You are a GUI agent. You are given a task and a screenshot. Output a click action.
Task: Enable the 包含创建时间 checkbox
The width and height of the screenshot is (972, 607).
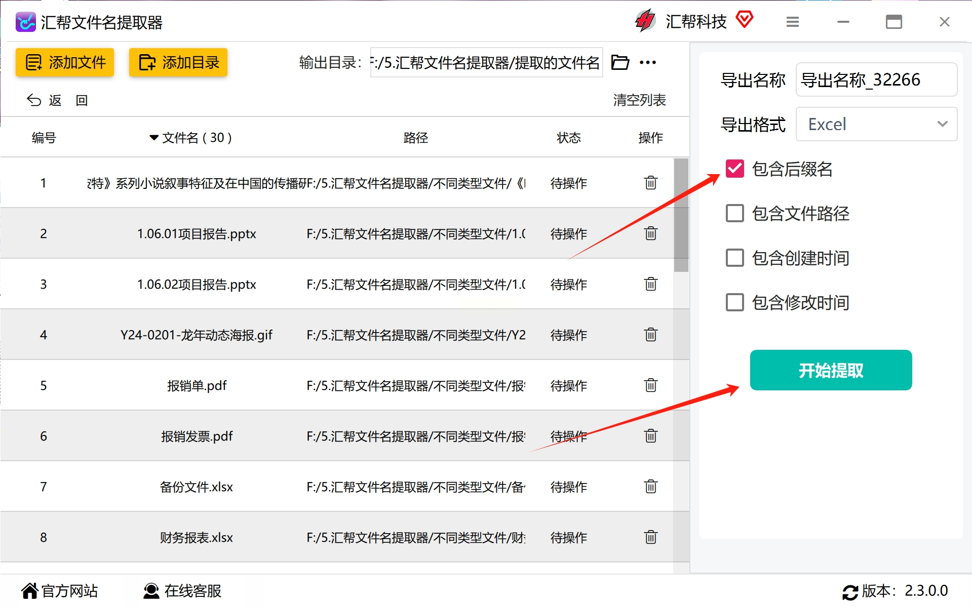735,258
